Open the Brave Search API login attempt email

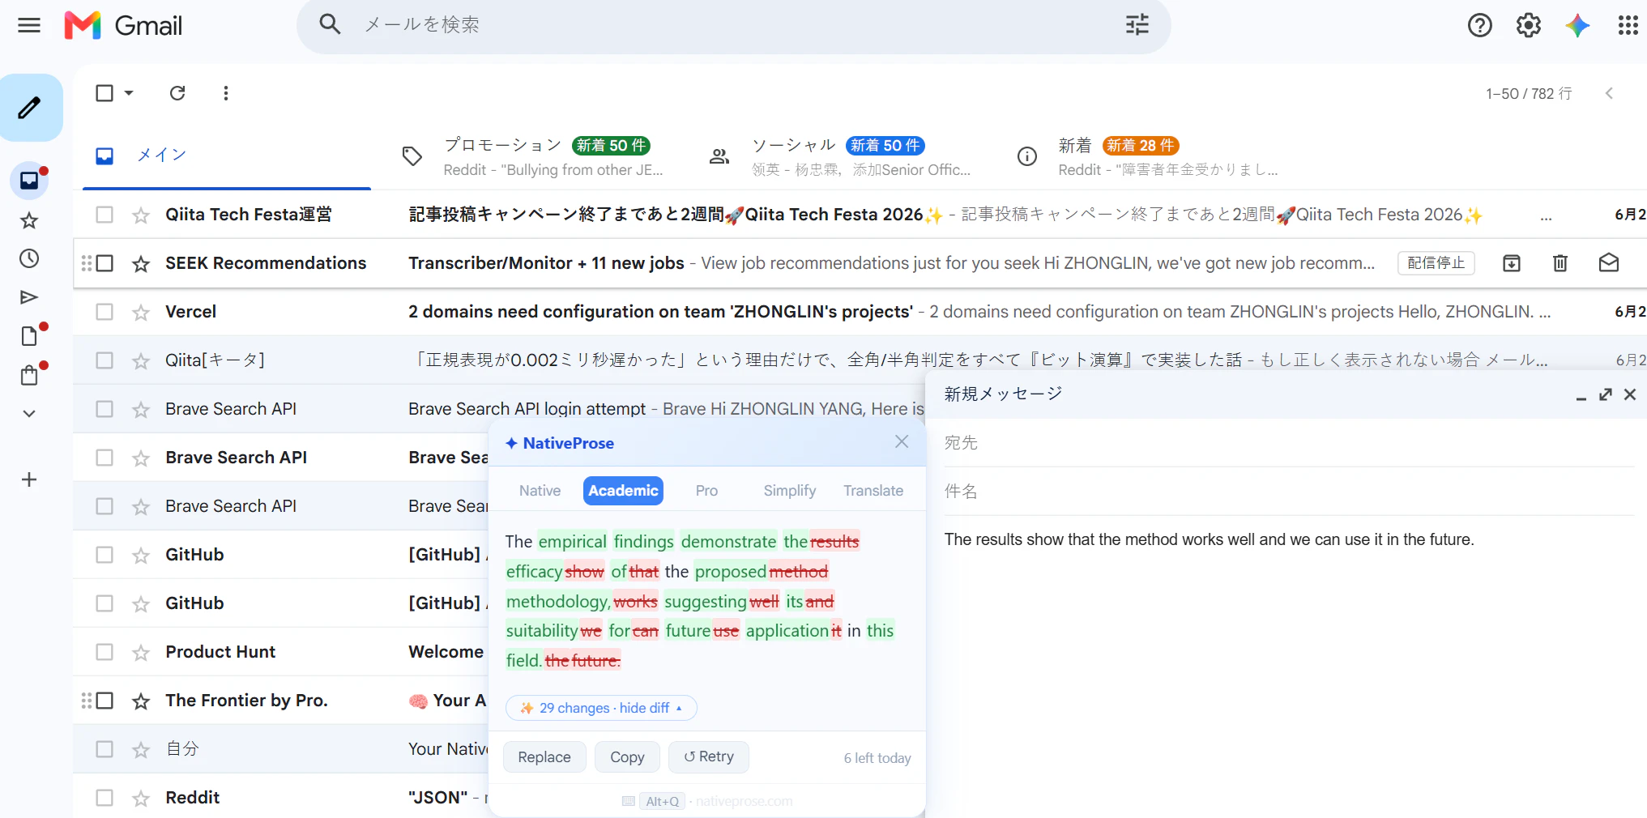pos(527,409)
